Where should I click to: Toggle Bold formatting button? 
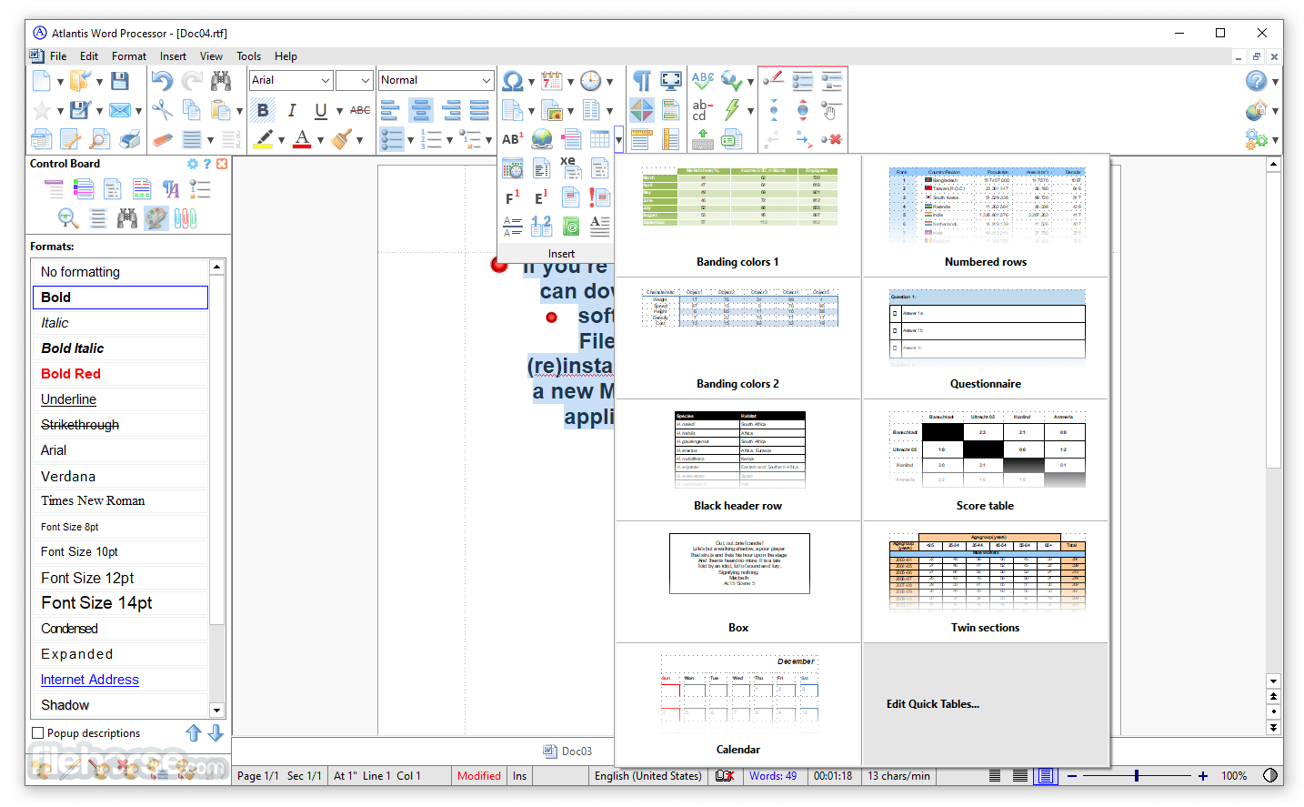(263, 110)
